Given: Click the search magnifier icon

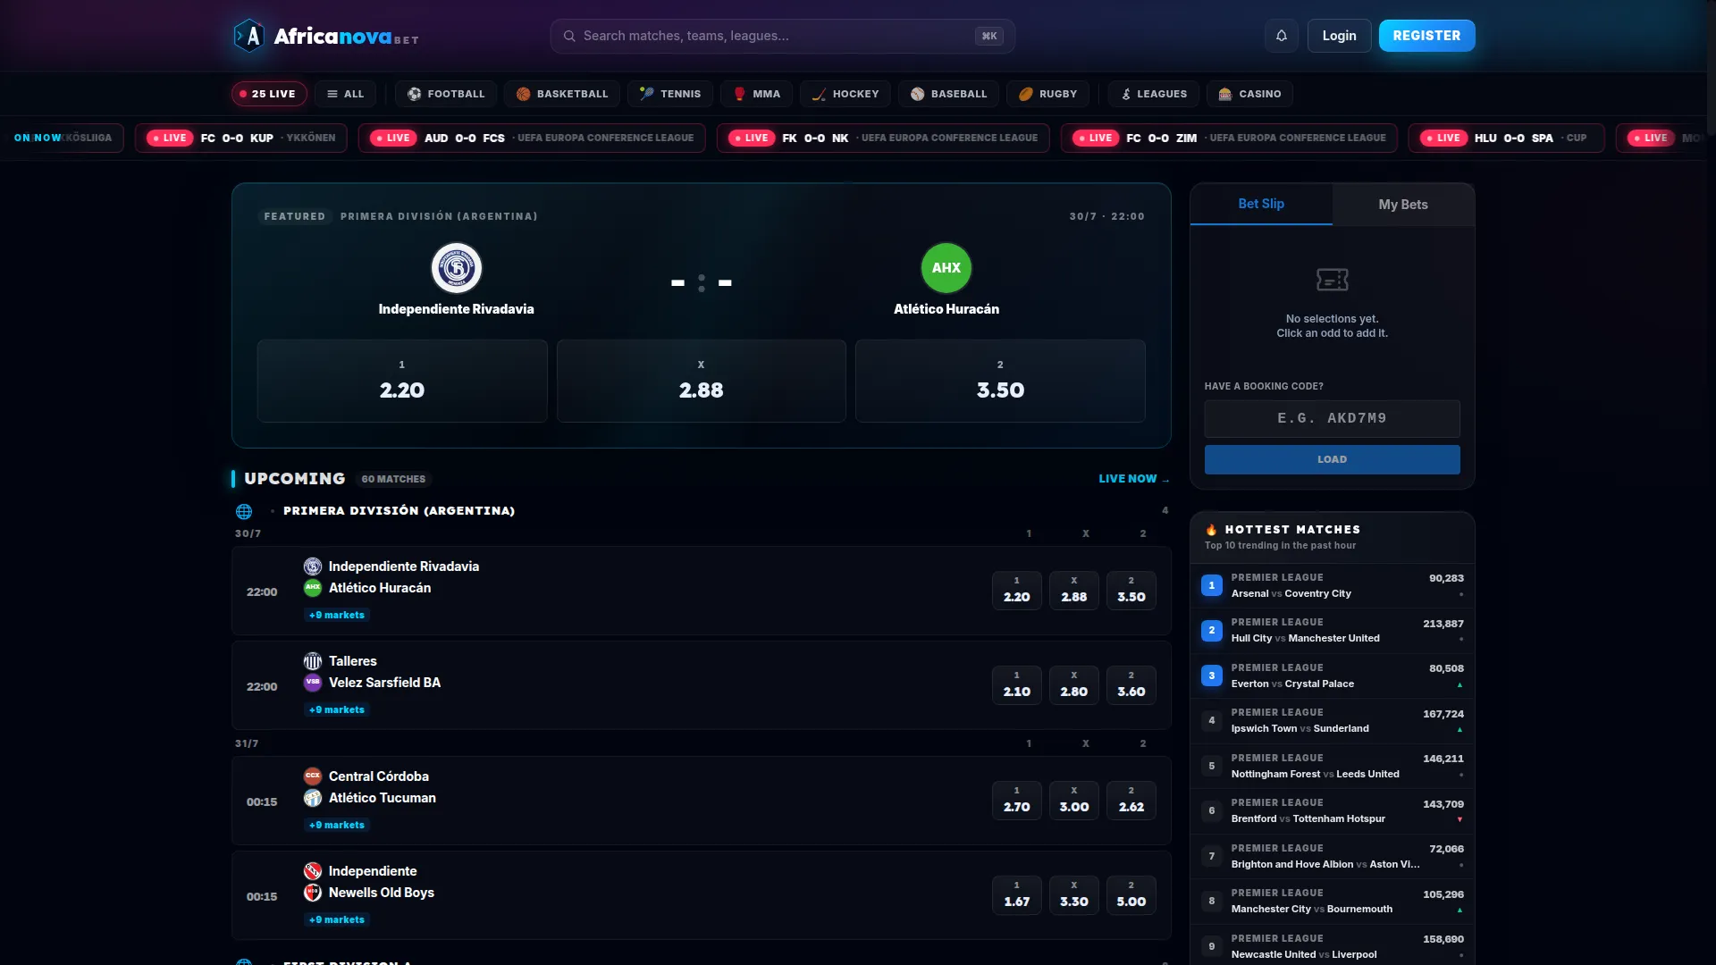Looking at the screenshot, I should coord(569,36).
